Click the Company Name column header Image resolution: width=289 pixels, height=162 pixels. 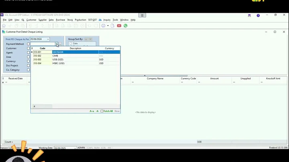(x=155, y=79)
